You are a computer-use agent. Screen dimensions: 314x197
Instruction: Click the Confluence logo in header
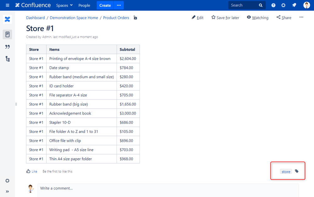(x=33, y=5)
